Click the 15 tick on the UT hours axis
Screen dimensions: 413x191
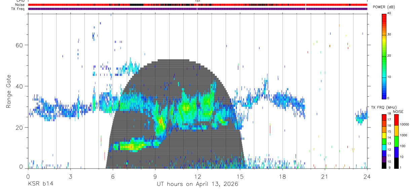(240, 176)
